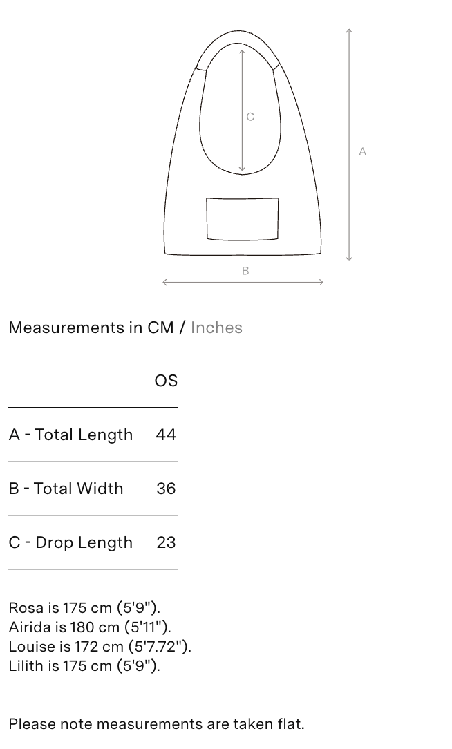Click the vertical total length arrow
The height and width of the screenshot is (749, 452).
coord(349,144)
